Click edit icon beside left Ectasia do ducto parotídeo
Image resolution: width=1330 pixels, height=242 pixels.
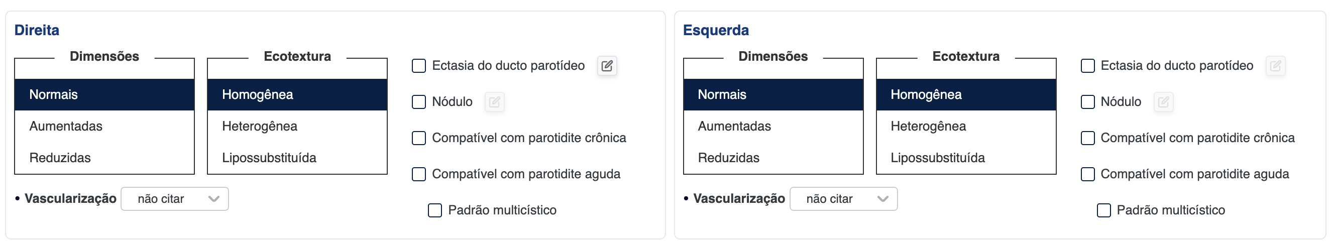coord(1275,66)
